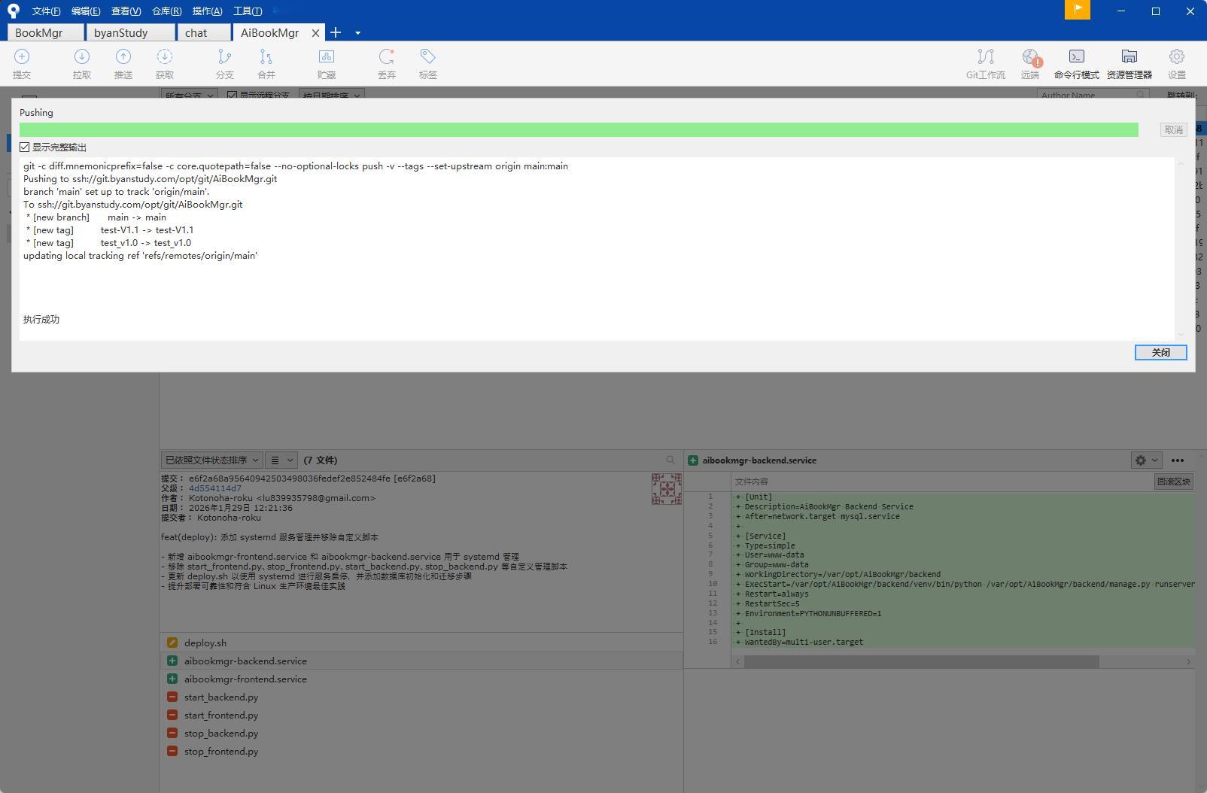Expand the 已依照文件状态排序 dropdown
This screenshot has width=1207, height=793.
pyautogui.click(x=211, y=460)
